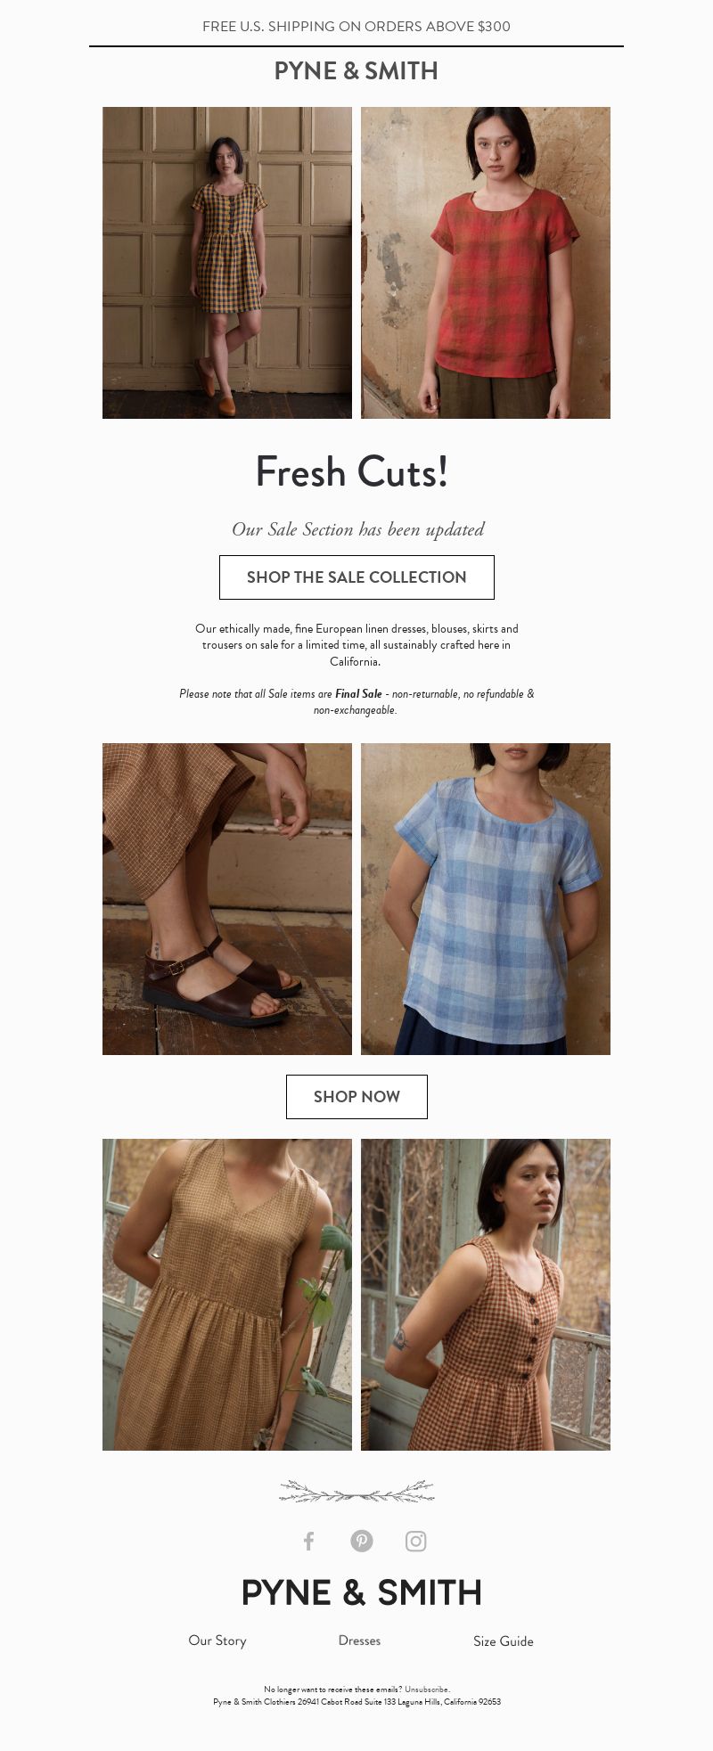Click the free U.S. shipping banner
The image size is (713, 1751).
(x=356, y=27)
